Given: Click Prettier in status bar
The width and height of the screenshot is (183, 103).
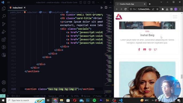Looking at the screenshot, I should [97, 96].
